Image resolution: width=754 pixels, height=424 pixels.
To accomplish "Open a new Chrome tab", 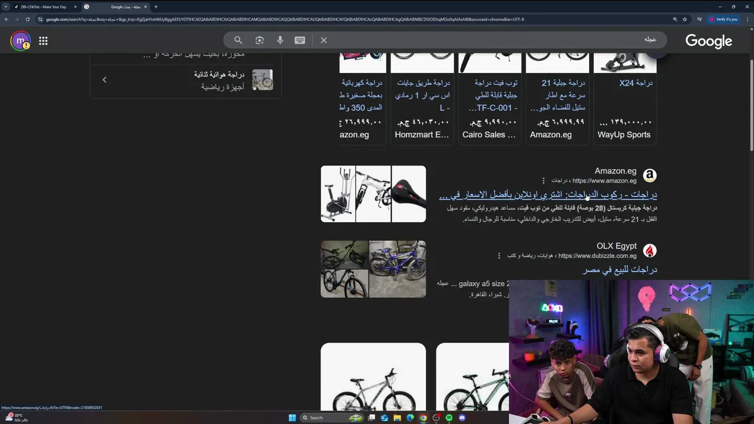I will (156, 7).
